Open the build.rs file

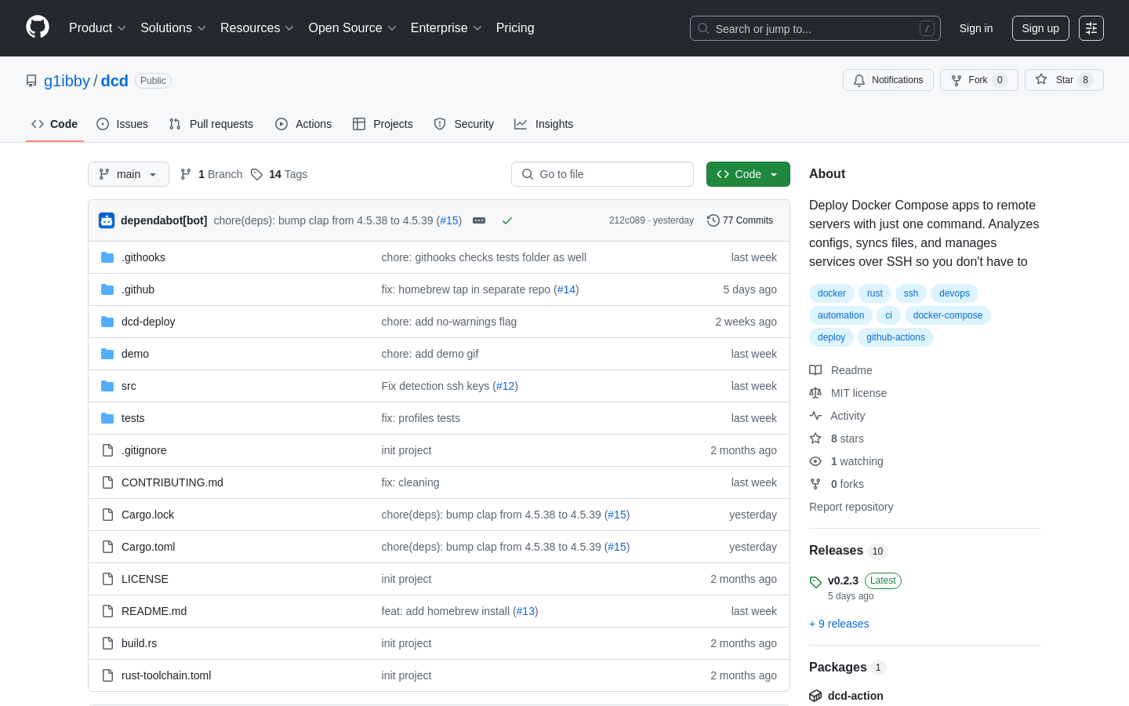tap(139, 643)
